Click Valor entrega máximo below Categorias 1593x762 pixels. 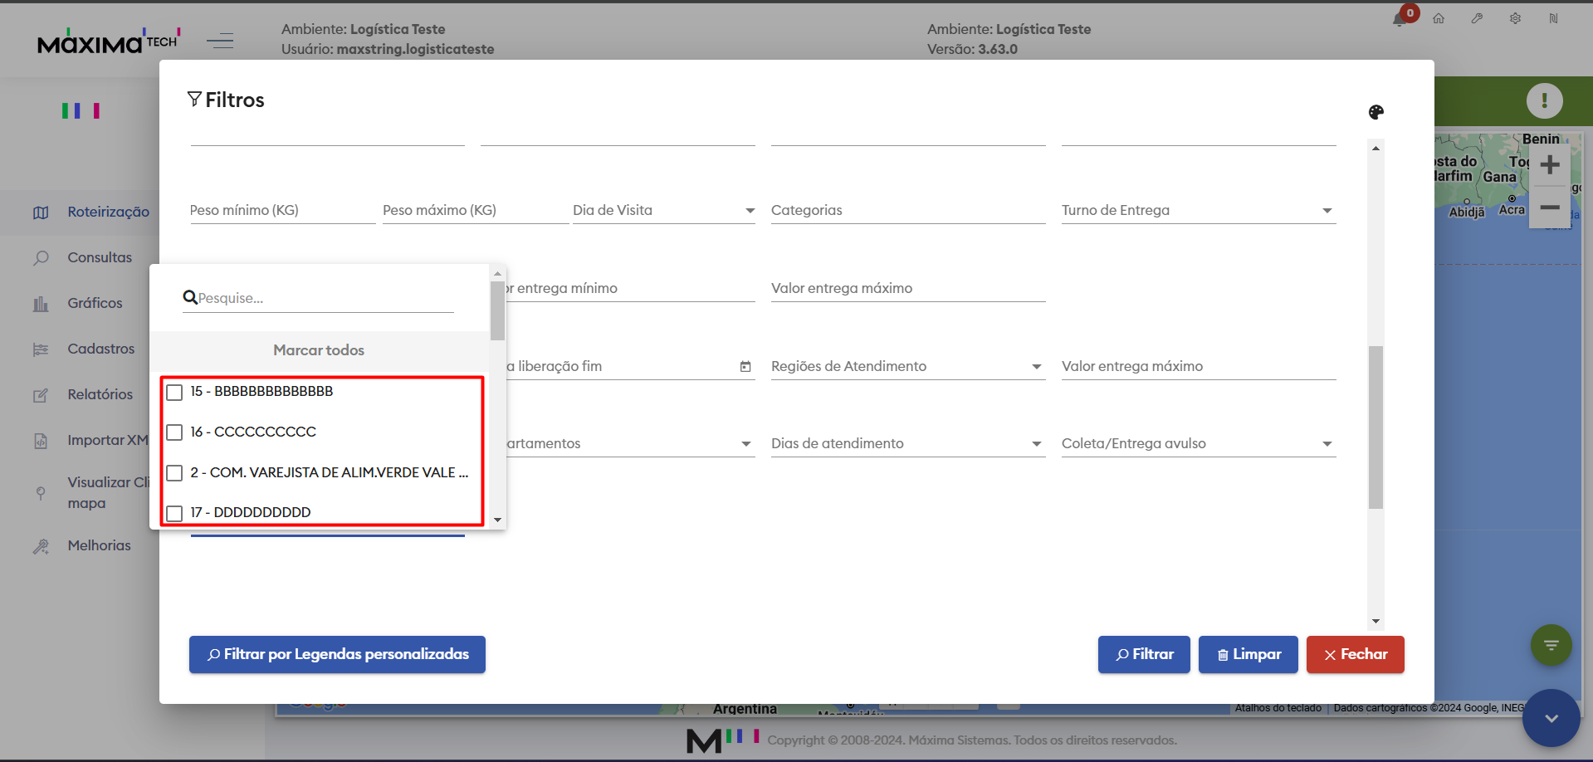(908, 289)
